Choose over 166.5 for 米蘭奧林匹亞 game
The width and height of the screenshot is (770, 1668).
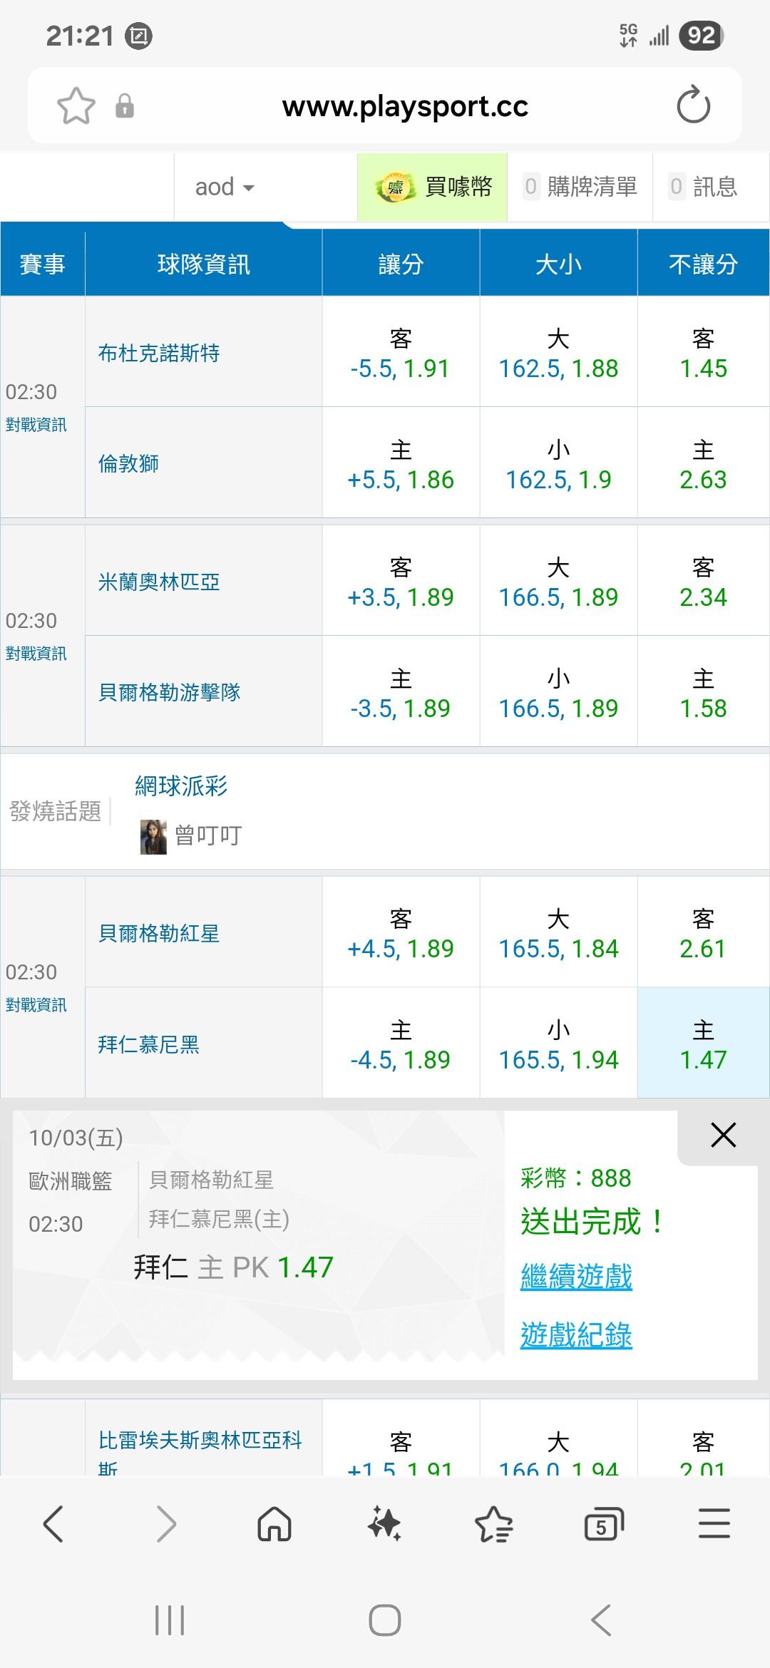pyautogui.click(x=558, y=582)
